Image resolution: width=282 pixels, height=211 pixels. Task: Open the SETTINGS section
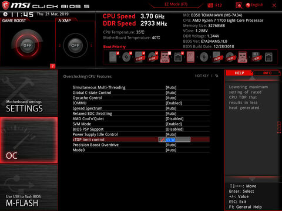pos(29,93)
